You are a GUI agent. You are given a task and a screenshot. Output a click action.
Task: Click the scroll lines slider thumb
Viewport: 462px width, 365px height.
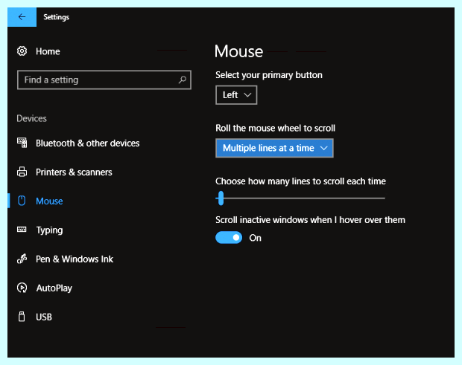tap(221, 198)
